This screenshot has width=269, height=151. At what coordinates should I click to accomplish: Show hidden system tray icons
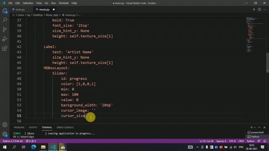(198, 147)
